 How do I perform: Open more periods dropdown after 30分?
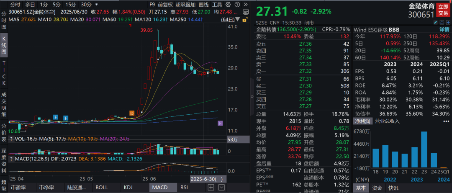96,5
